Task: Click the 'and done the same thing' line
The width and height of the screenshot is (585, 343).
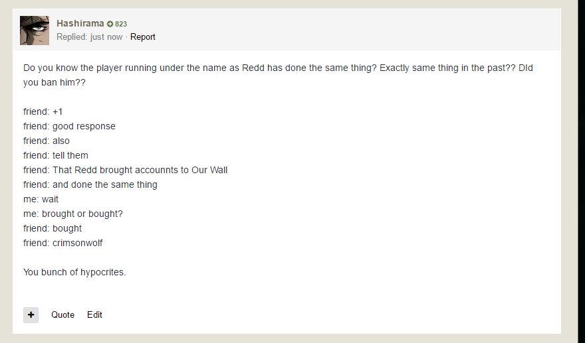Action: [x=90, y=184]
